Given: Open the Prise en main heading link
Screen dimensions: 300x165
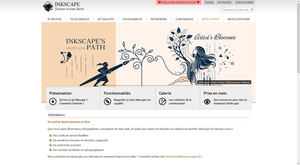Looking at the screenshot, I should (x=215, y=93).
